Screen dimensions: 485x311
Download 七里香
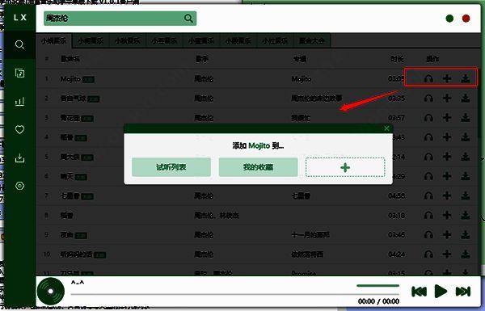point(466,195)
